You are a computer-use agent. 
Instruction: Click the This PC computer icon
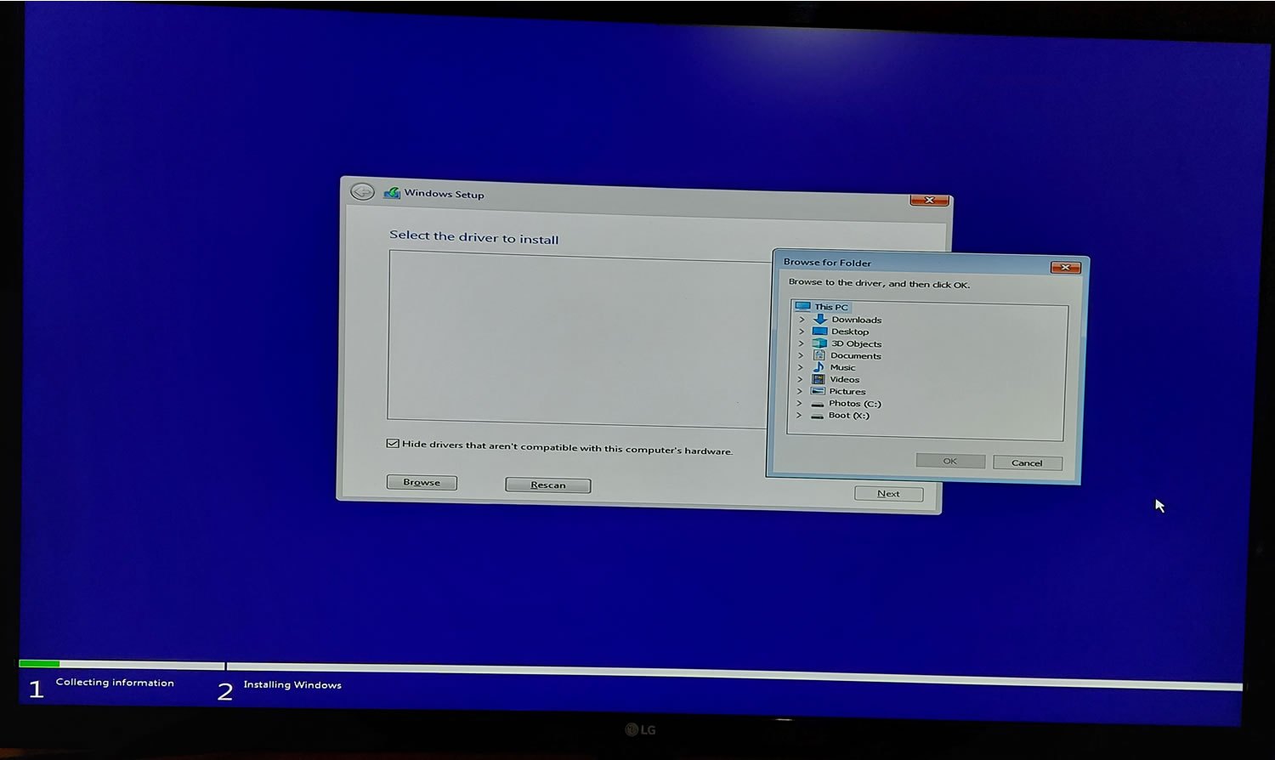coord(802,306)
